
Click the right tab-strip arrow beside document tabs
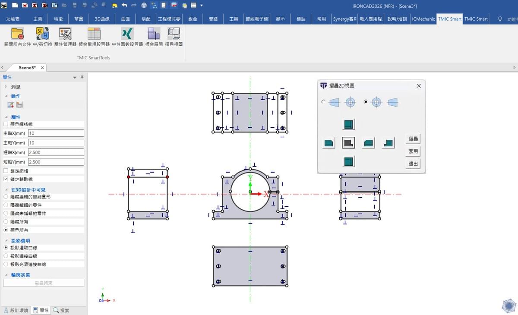[x=514, y=68]
